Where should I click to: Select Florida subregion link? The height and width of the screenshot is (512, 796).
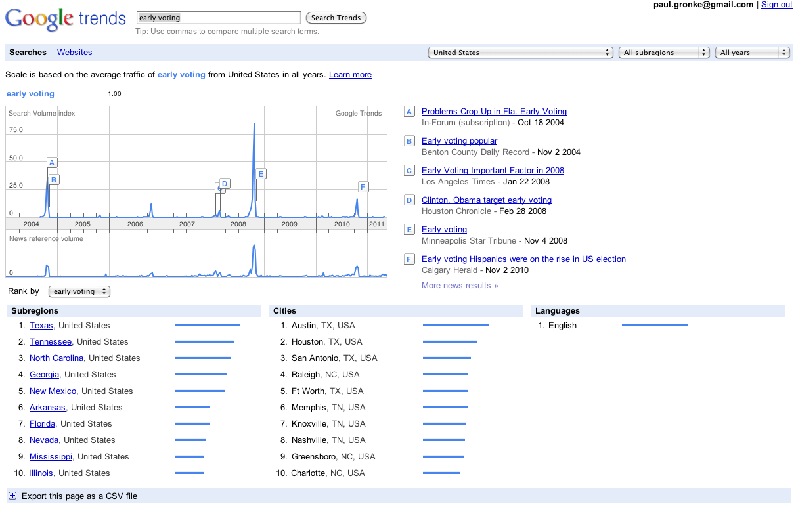[42, 424]
